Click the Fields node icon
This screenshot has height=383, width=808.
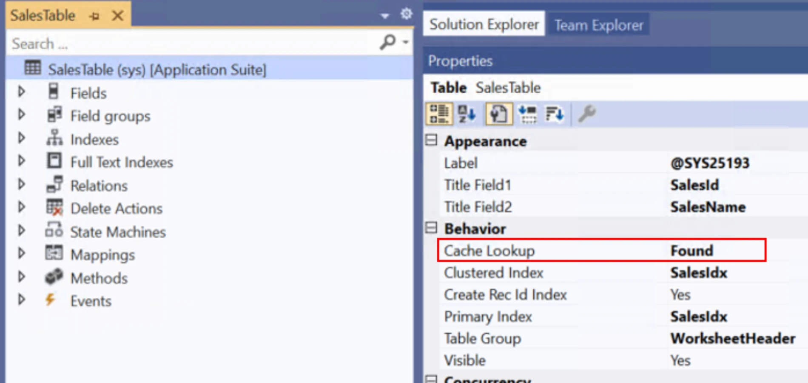click(54, 92)
